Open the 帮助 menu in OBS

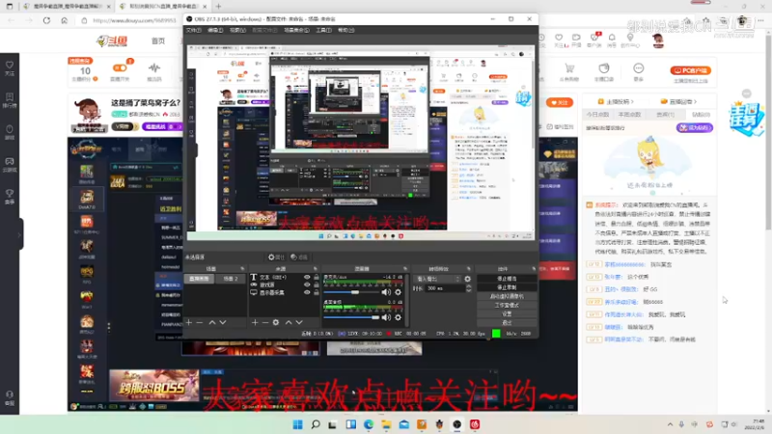pyautogui.click(x=346, y=30)
